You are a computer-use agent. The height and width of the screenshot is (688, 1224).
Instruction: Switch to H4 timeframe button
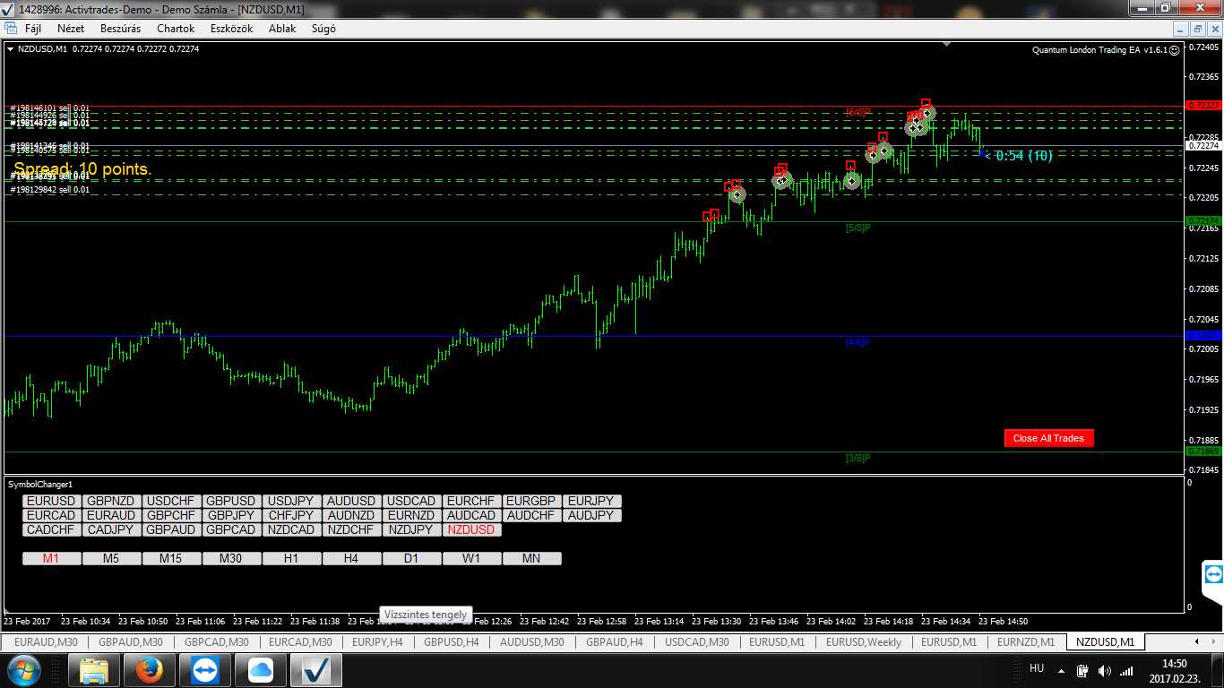point(352,559)
